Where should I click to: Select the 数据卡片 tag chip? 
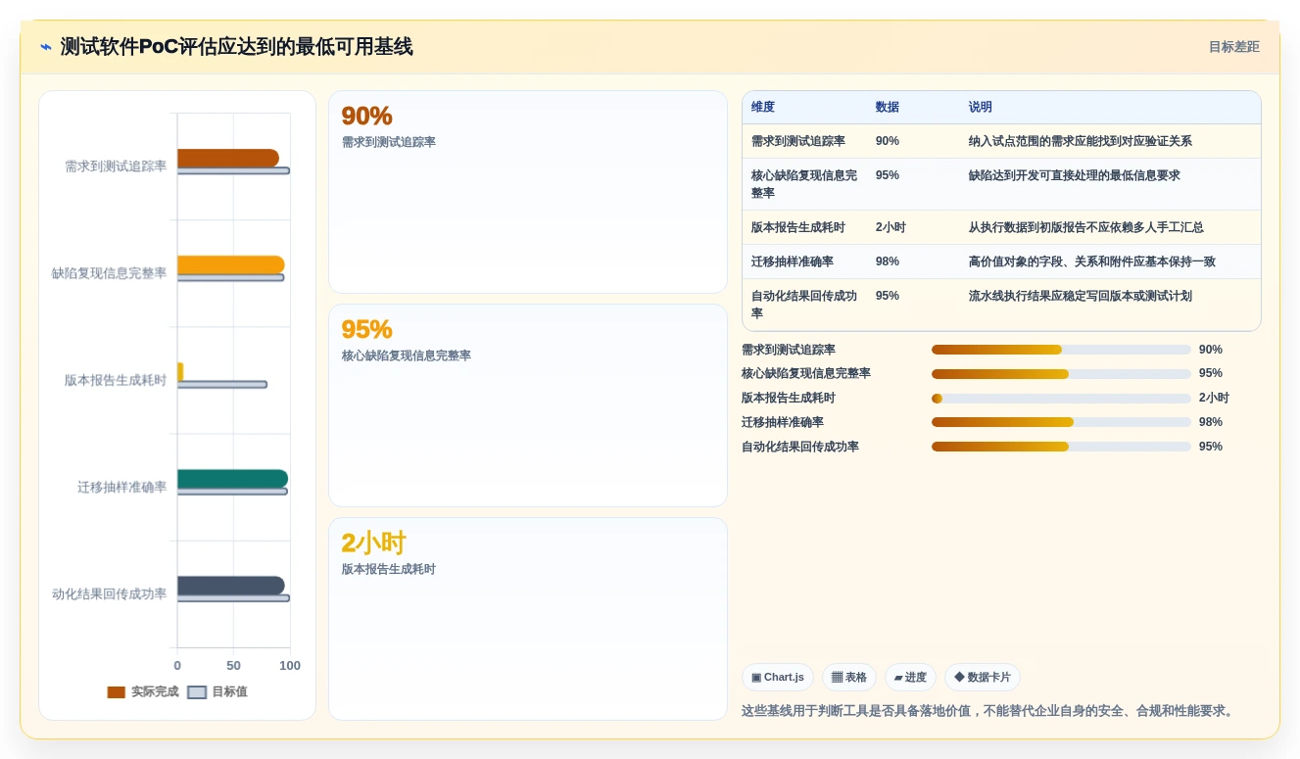[x=983, y=677]
